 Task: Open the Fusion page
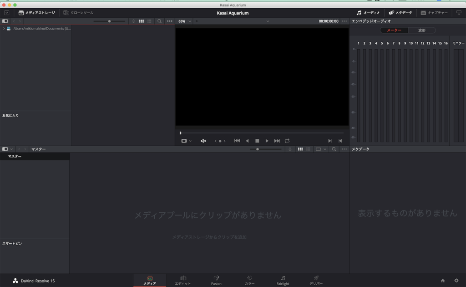[x=217, y=280]
